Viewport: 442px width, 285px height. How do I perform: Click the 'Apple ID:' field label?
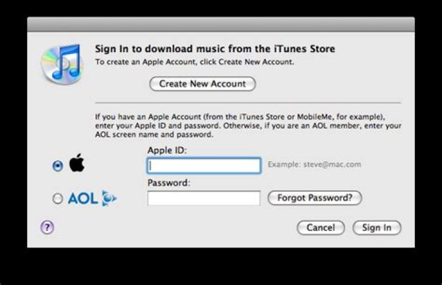coord(167,150)
